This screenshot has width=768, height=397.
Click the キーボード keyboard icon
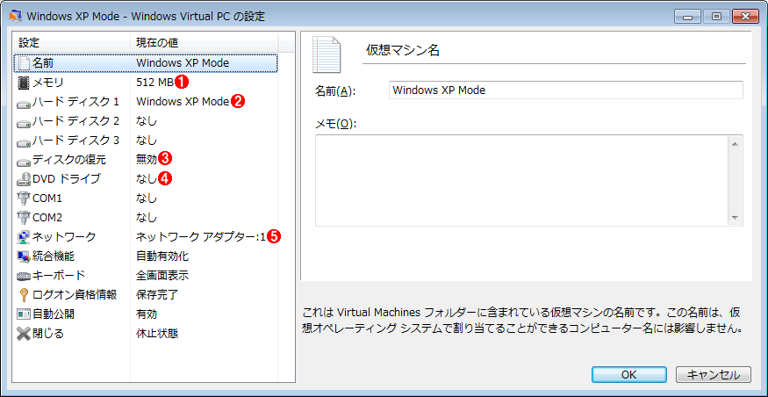point(24,276)
